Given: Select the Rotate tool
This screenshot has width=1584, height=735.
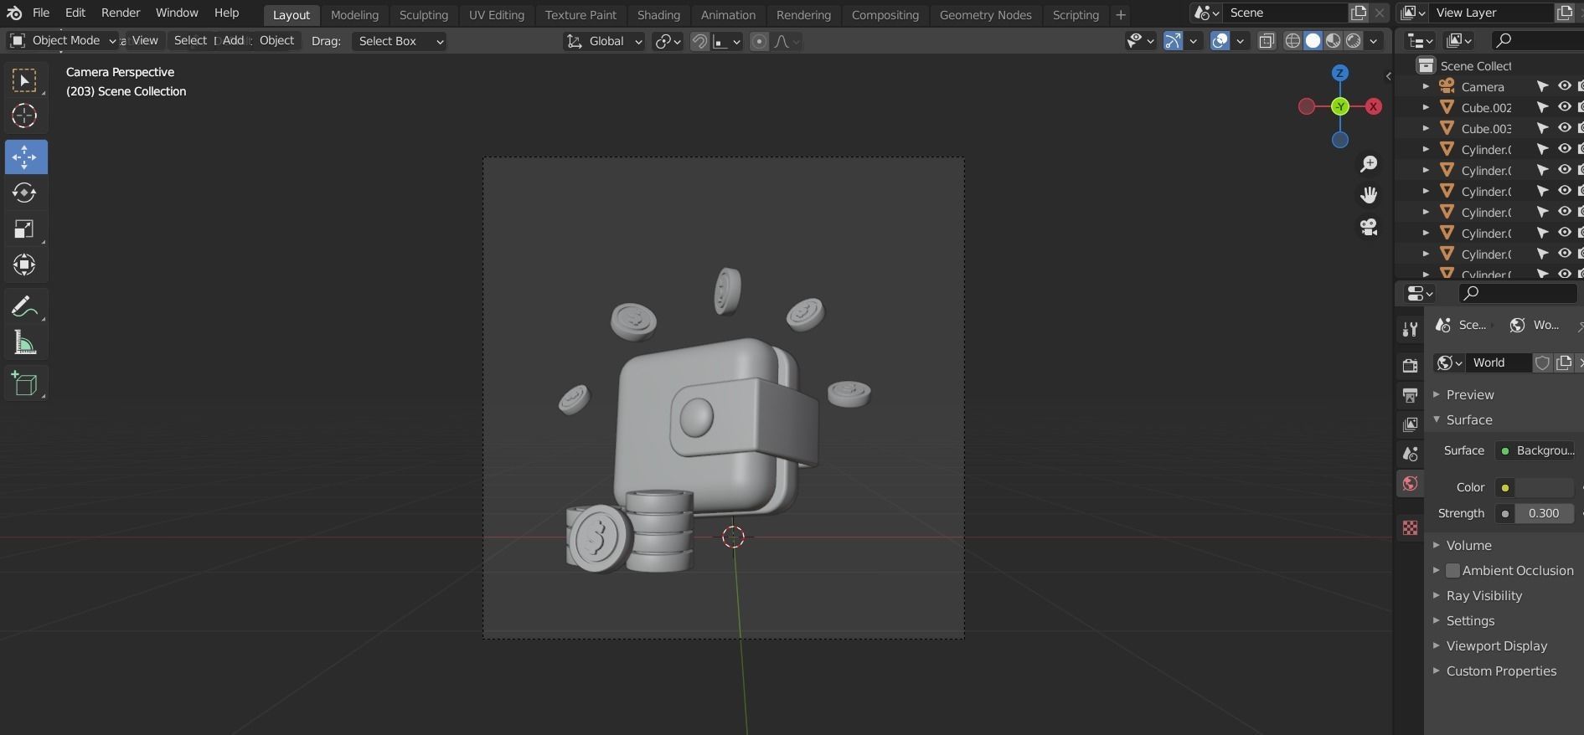Looking at the screenshot, I should [24, 193].
